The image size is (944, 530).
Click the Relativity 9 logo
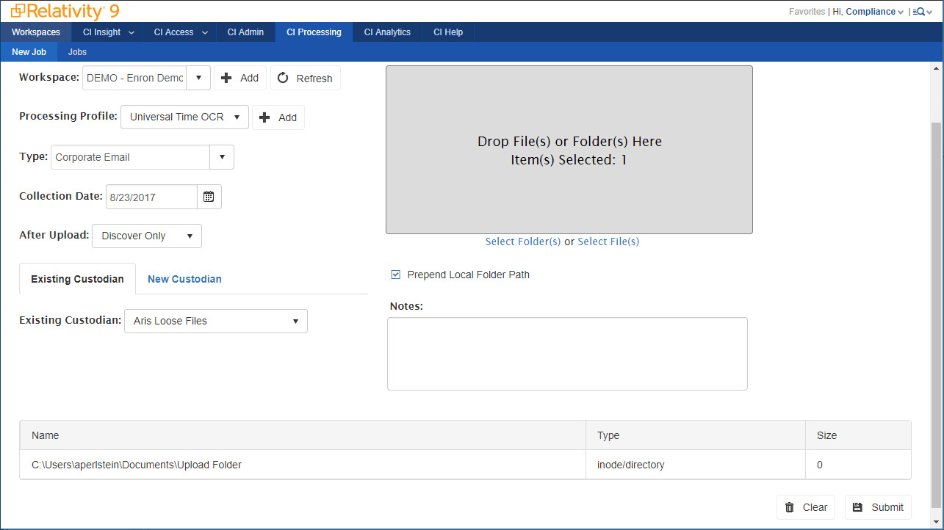[65, 11]
